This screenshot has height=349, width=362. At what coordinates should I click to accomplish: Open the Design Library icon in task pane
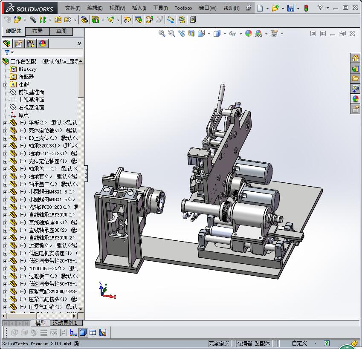[x=355, y=68]
